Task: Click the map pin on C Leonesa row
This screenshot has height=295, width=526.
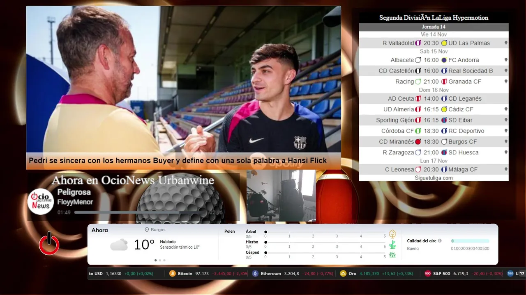Action: pyautogui.click(x=506, y=170)
